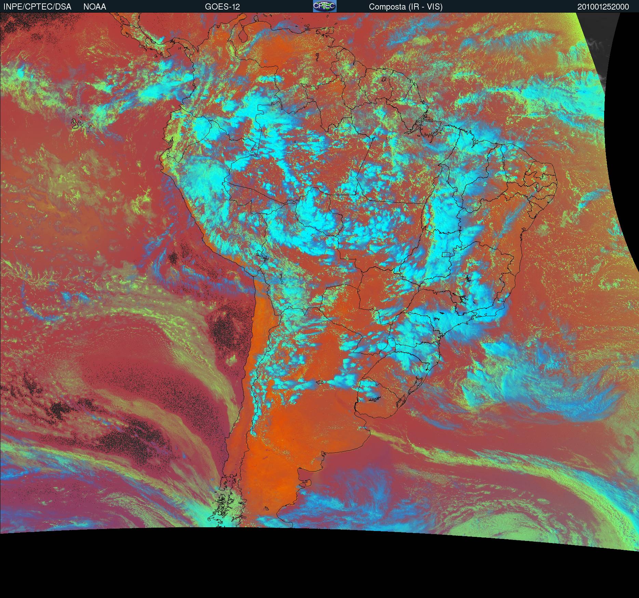Screen dimensions: 639x598
Task: Select the Composta (IR - VIS) title
Action: (406, 7)
